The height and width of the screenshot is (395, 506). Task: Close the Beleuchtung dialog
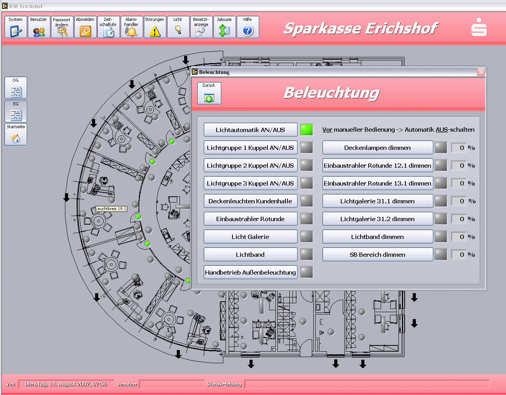point(481,72)
